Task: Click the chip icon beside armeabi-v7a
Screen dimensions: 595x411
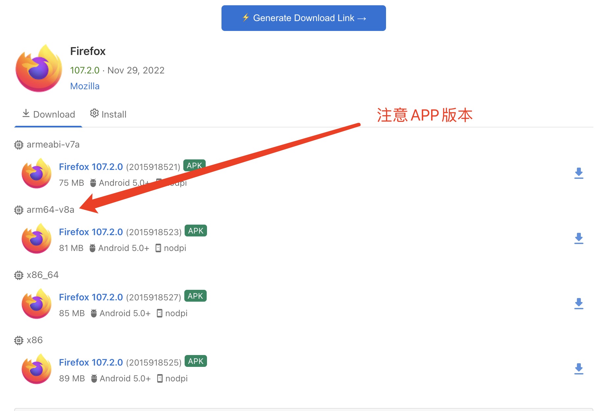Action: (x=19, y=145)
